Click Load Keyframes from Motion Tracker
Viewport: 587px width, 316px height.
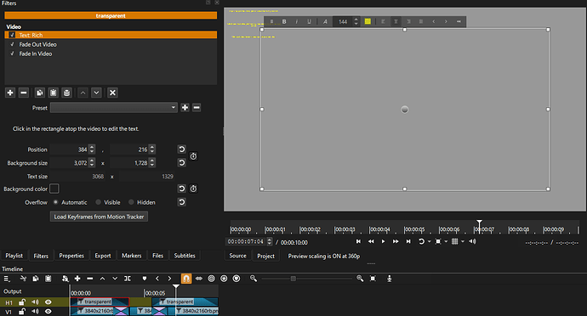click(x=99, y=217)
